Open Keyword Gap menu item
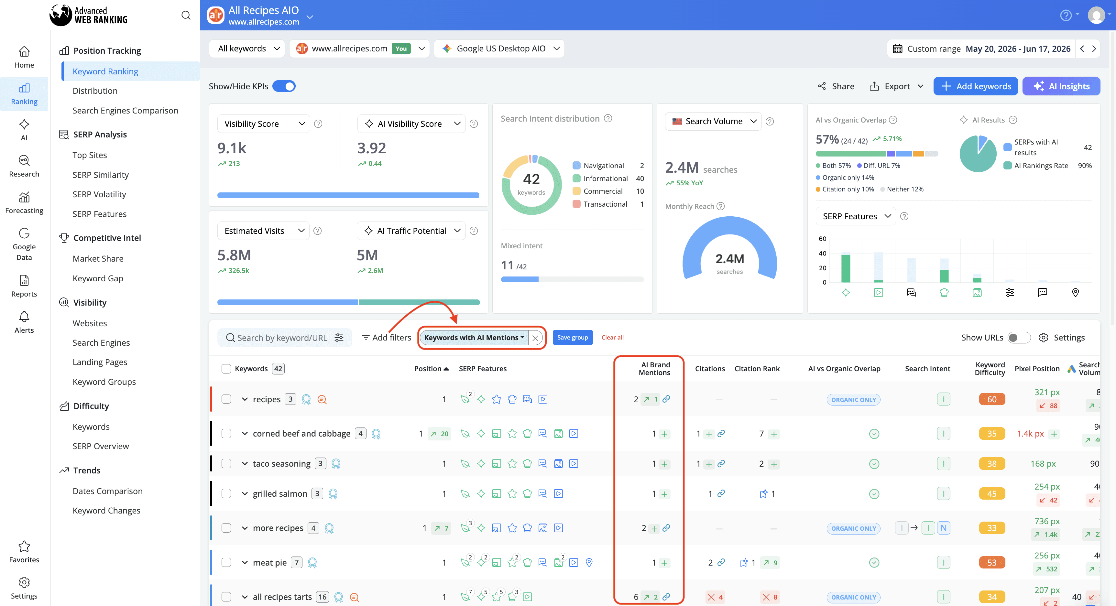This screenshot has width=1116, height=606. [x=98, y=278]
